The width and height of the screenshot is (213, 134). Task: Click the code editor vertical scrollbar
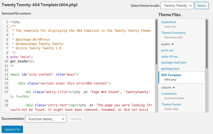[x=157, y=42]
